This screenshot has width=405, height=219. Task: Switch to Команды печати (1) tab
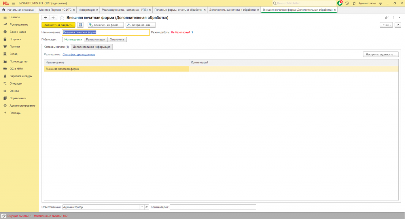tap(56, 47)
